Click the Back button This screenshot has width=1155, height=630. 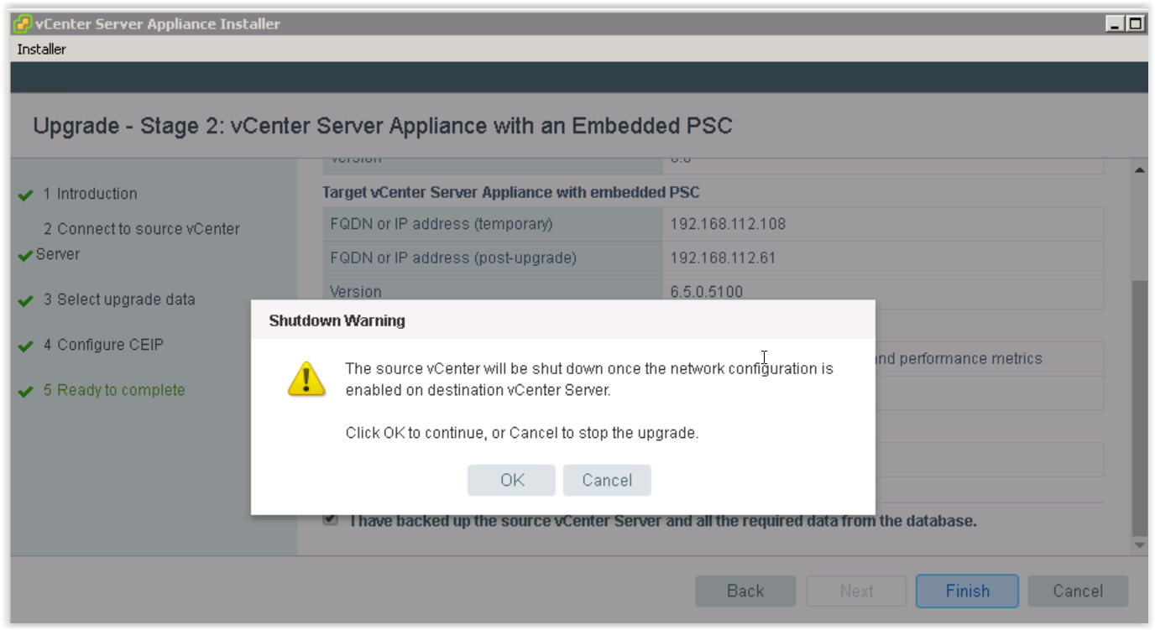point(745,591)
